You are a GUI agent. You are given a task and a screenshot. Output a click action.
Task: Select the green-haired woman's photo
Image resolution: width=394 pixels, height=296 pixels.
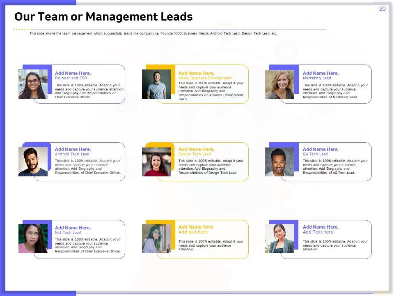pos(156,238)
